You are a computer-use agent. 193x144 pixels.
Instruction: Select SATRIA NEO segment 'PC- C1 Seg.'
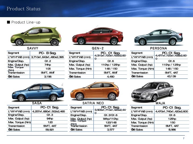(x=110, y=107)
